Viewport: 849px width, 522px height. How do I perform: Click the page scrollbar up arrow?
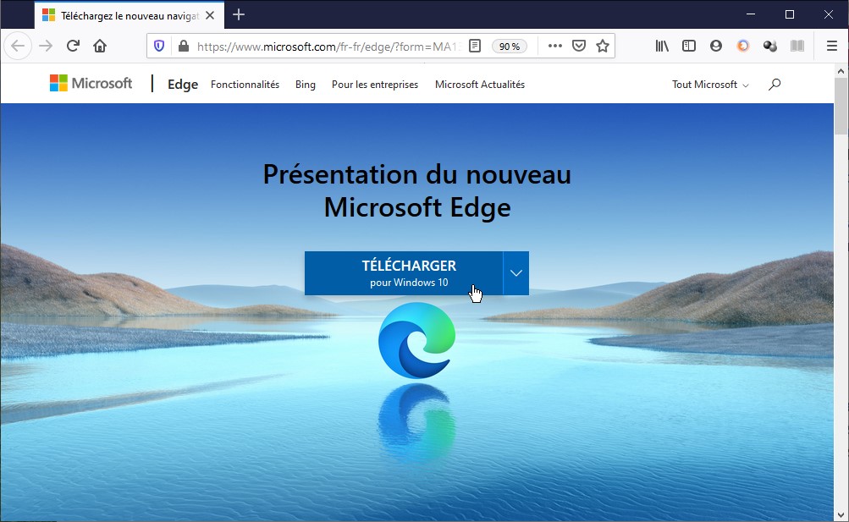point(841,70)
